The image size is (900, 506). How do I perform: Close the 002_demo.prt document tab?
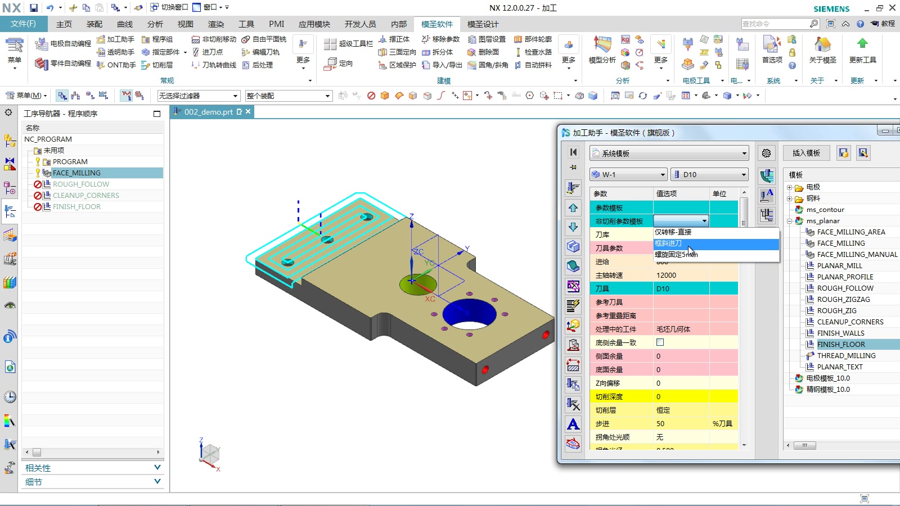[248, 112]
